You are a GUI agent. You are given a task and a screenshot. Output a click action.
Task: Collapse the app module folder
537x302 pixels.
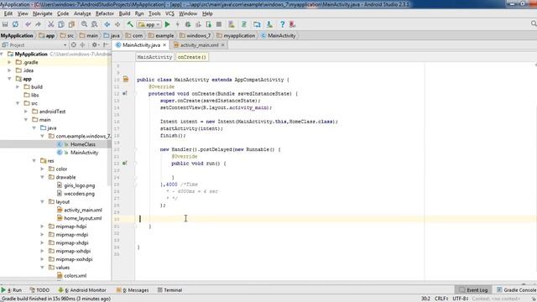tap(9, 79)
